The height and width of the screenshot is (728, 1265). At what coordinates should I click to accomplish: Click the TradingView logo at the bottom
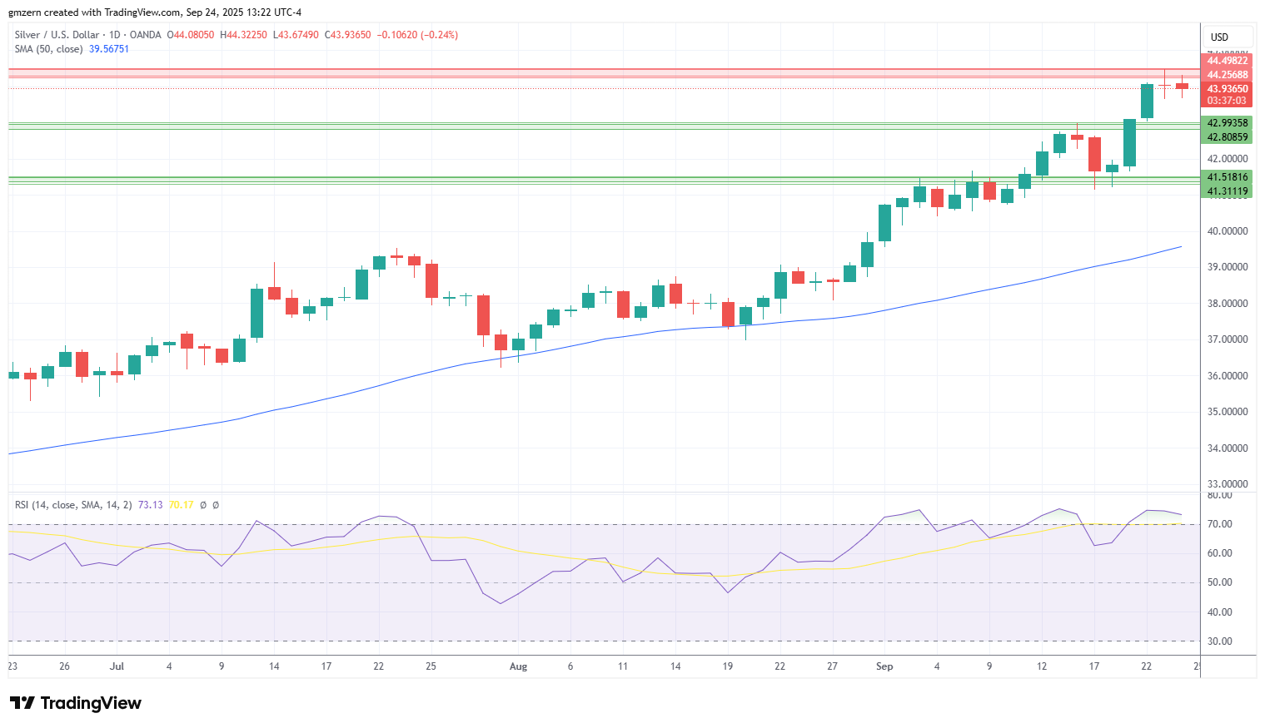(x=76, y=703)
